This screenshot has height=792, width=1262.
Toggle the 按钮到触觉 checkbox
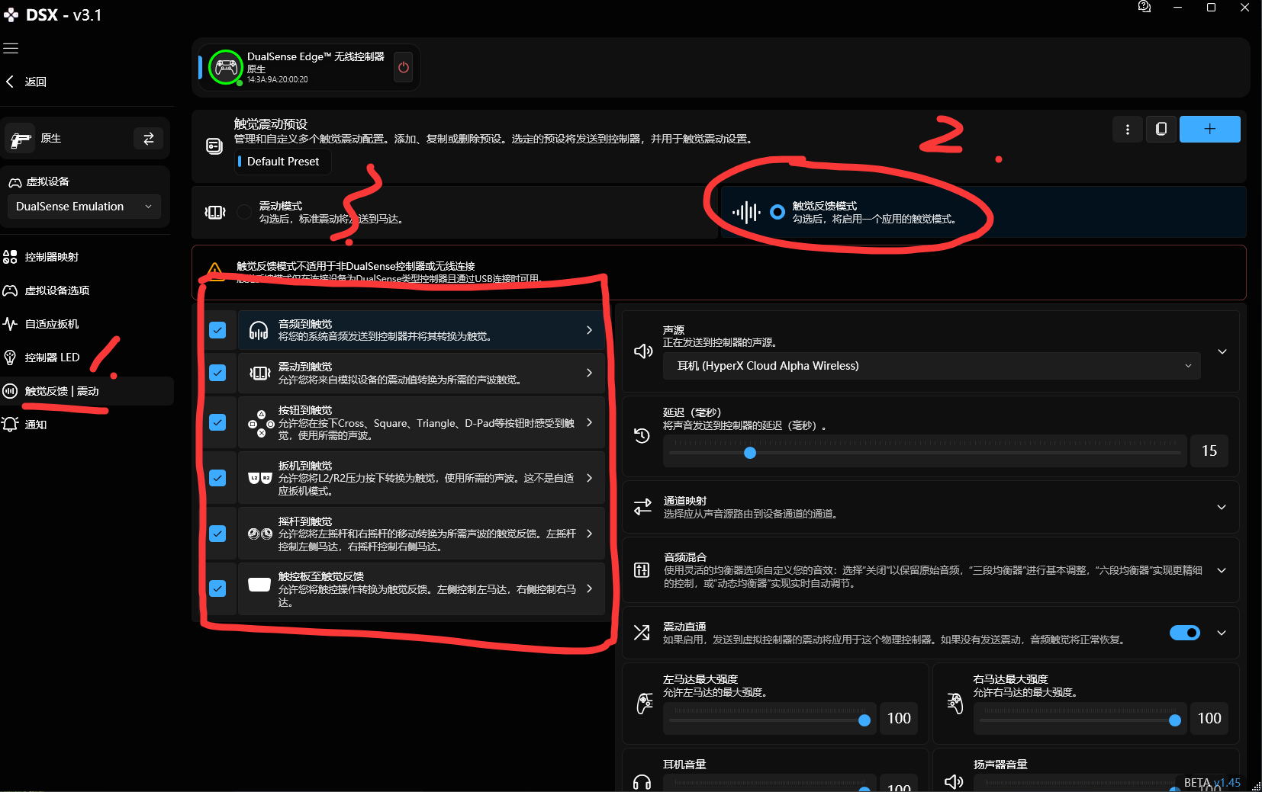[217, 422]
